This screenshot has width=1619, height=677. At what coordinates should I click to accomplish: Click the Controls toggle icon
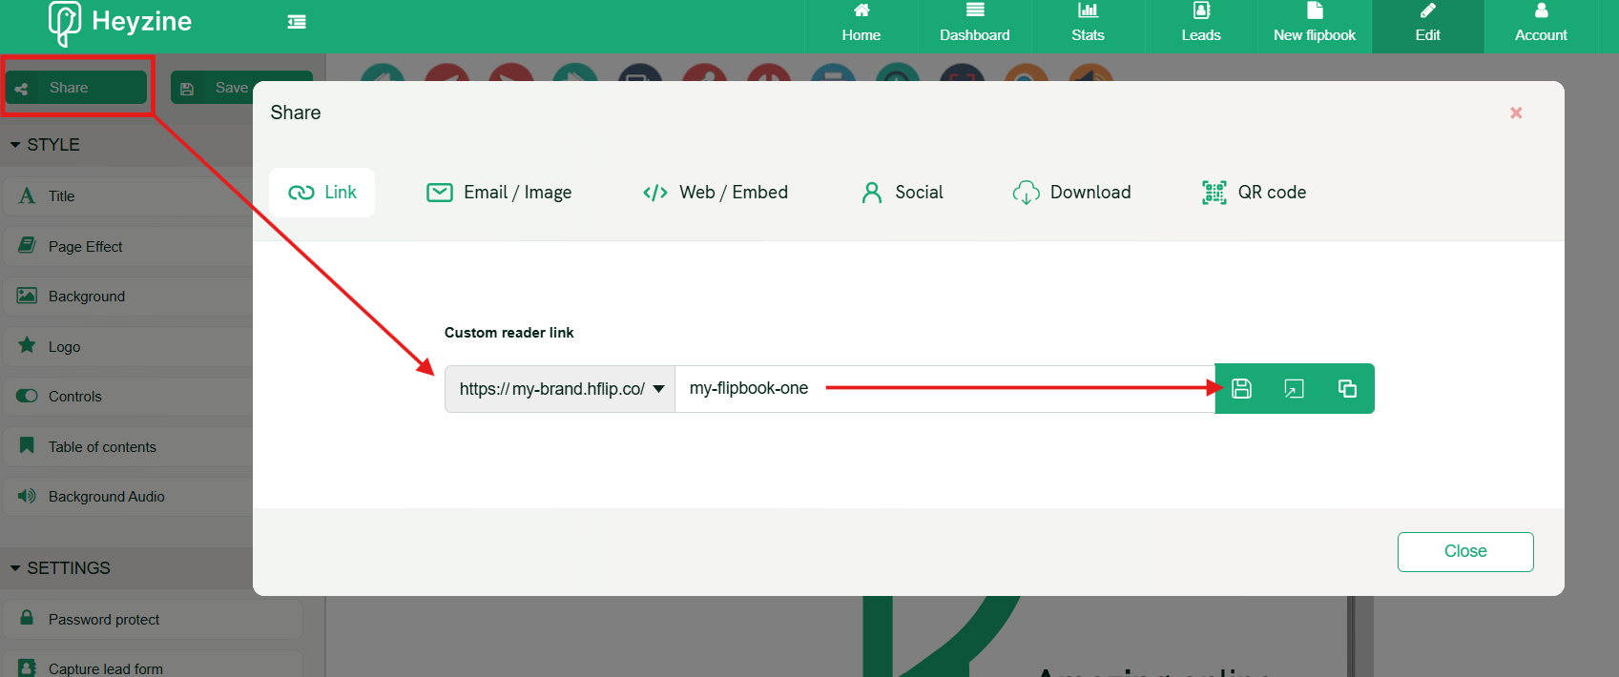[x=27, y=396]
